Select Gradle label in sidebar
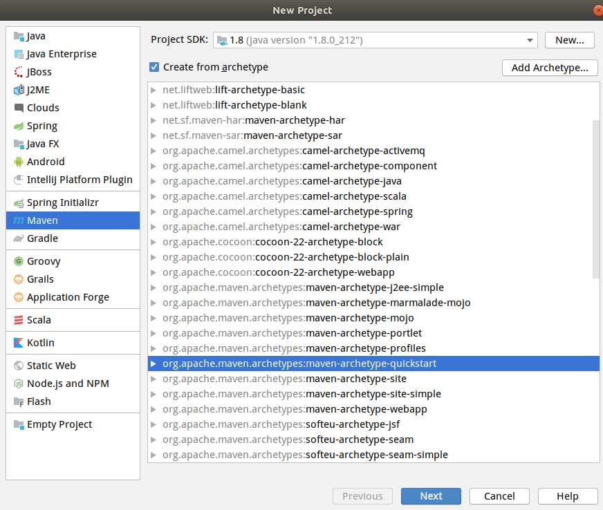Screen dimensions: 603x510 [42, 238]
